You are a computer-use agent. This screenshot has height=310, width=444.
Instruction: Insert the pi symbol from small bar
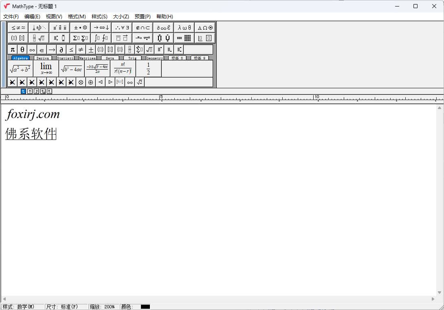[13, 50]
